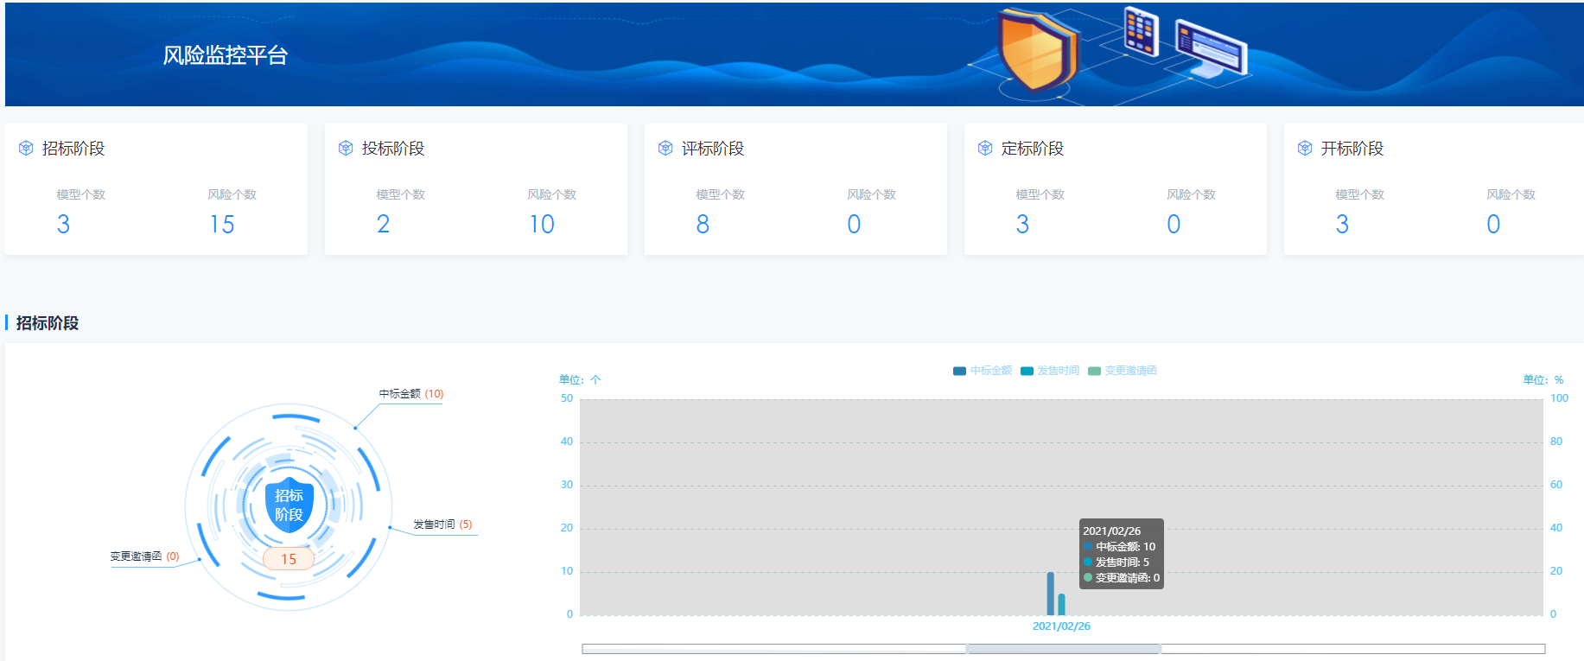Select the 评标阶段 card title

point(713,149)
